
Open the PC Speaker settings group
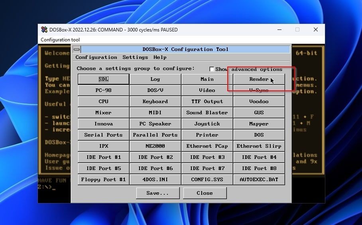pos(155,124)
